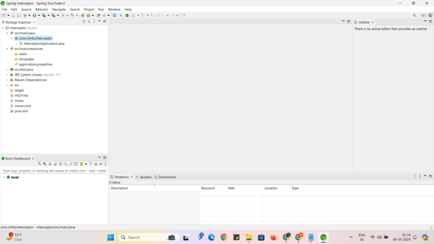
Task: Click the Boot Dashboard pencil edit icon
Action: coord(71,164)
